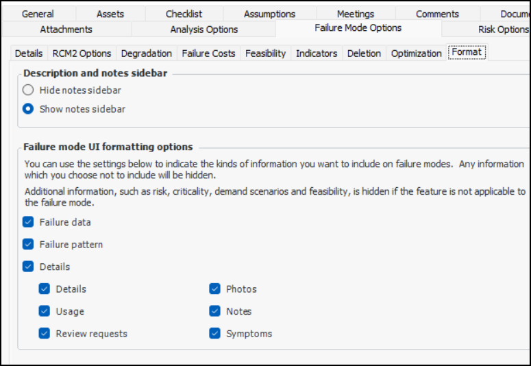Screen dimensions: 531x366
Task: Open the Indicators sub-tab
Action: [x=316, y=53]
